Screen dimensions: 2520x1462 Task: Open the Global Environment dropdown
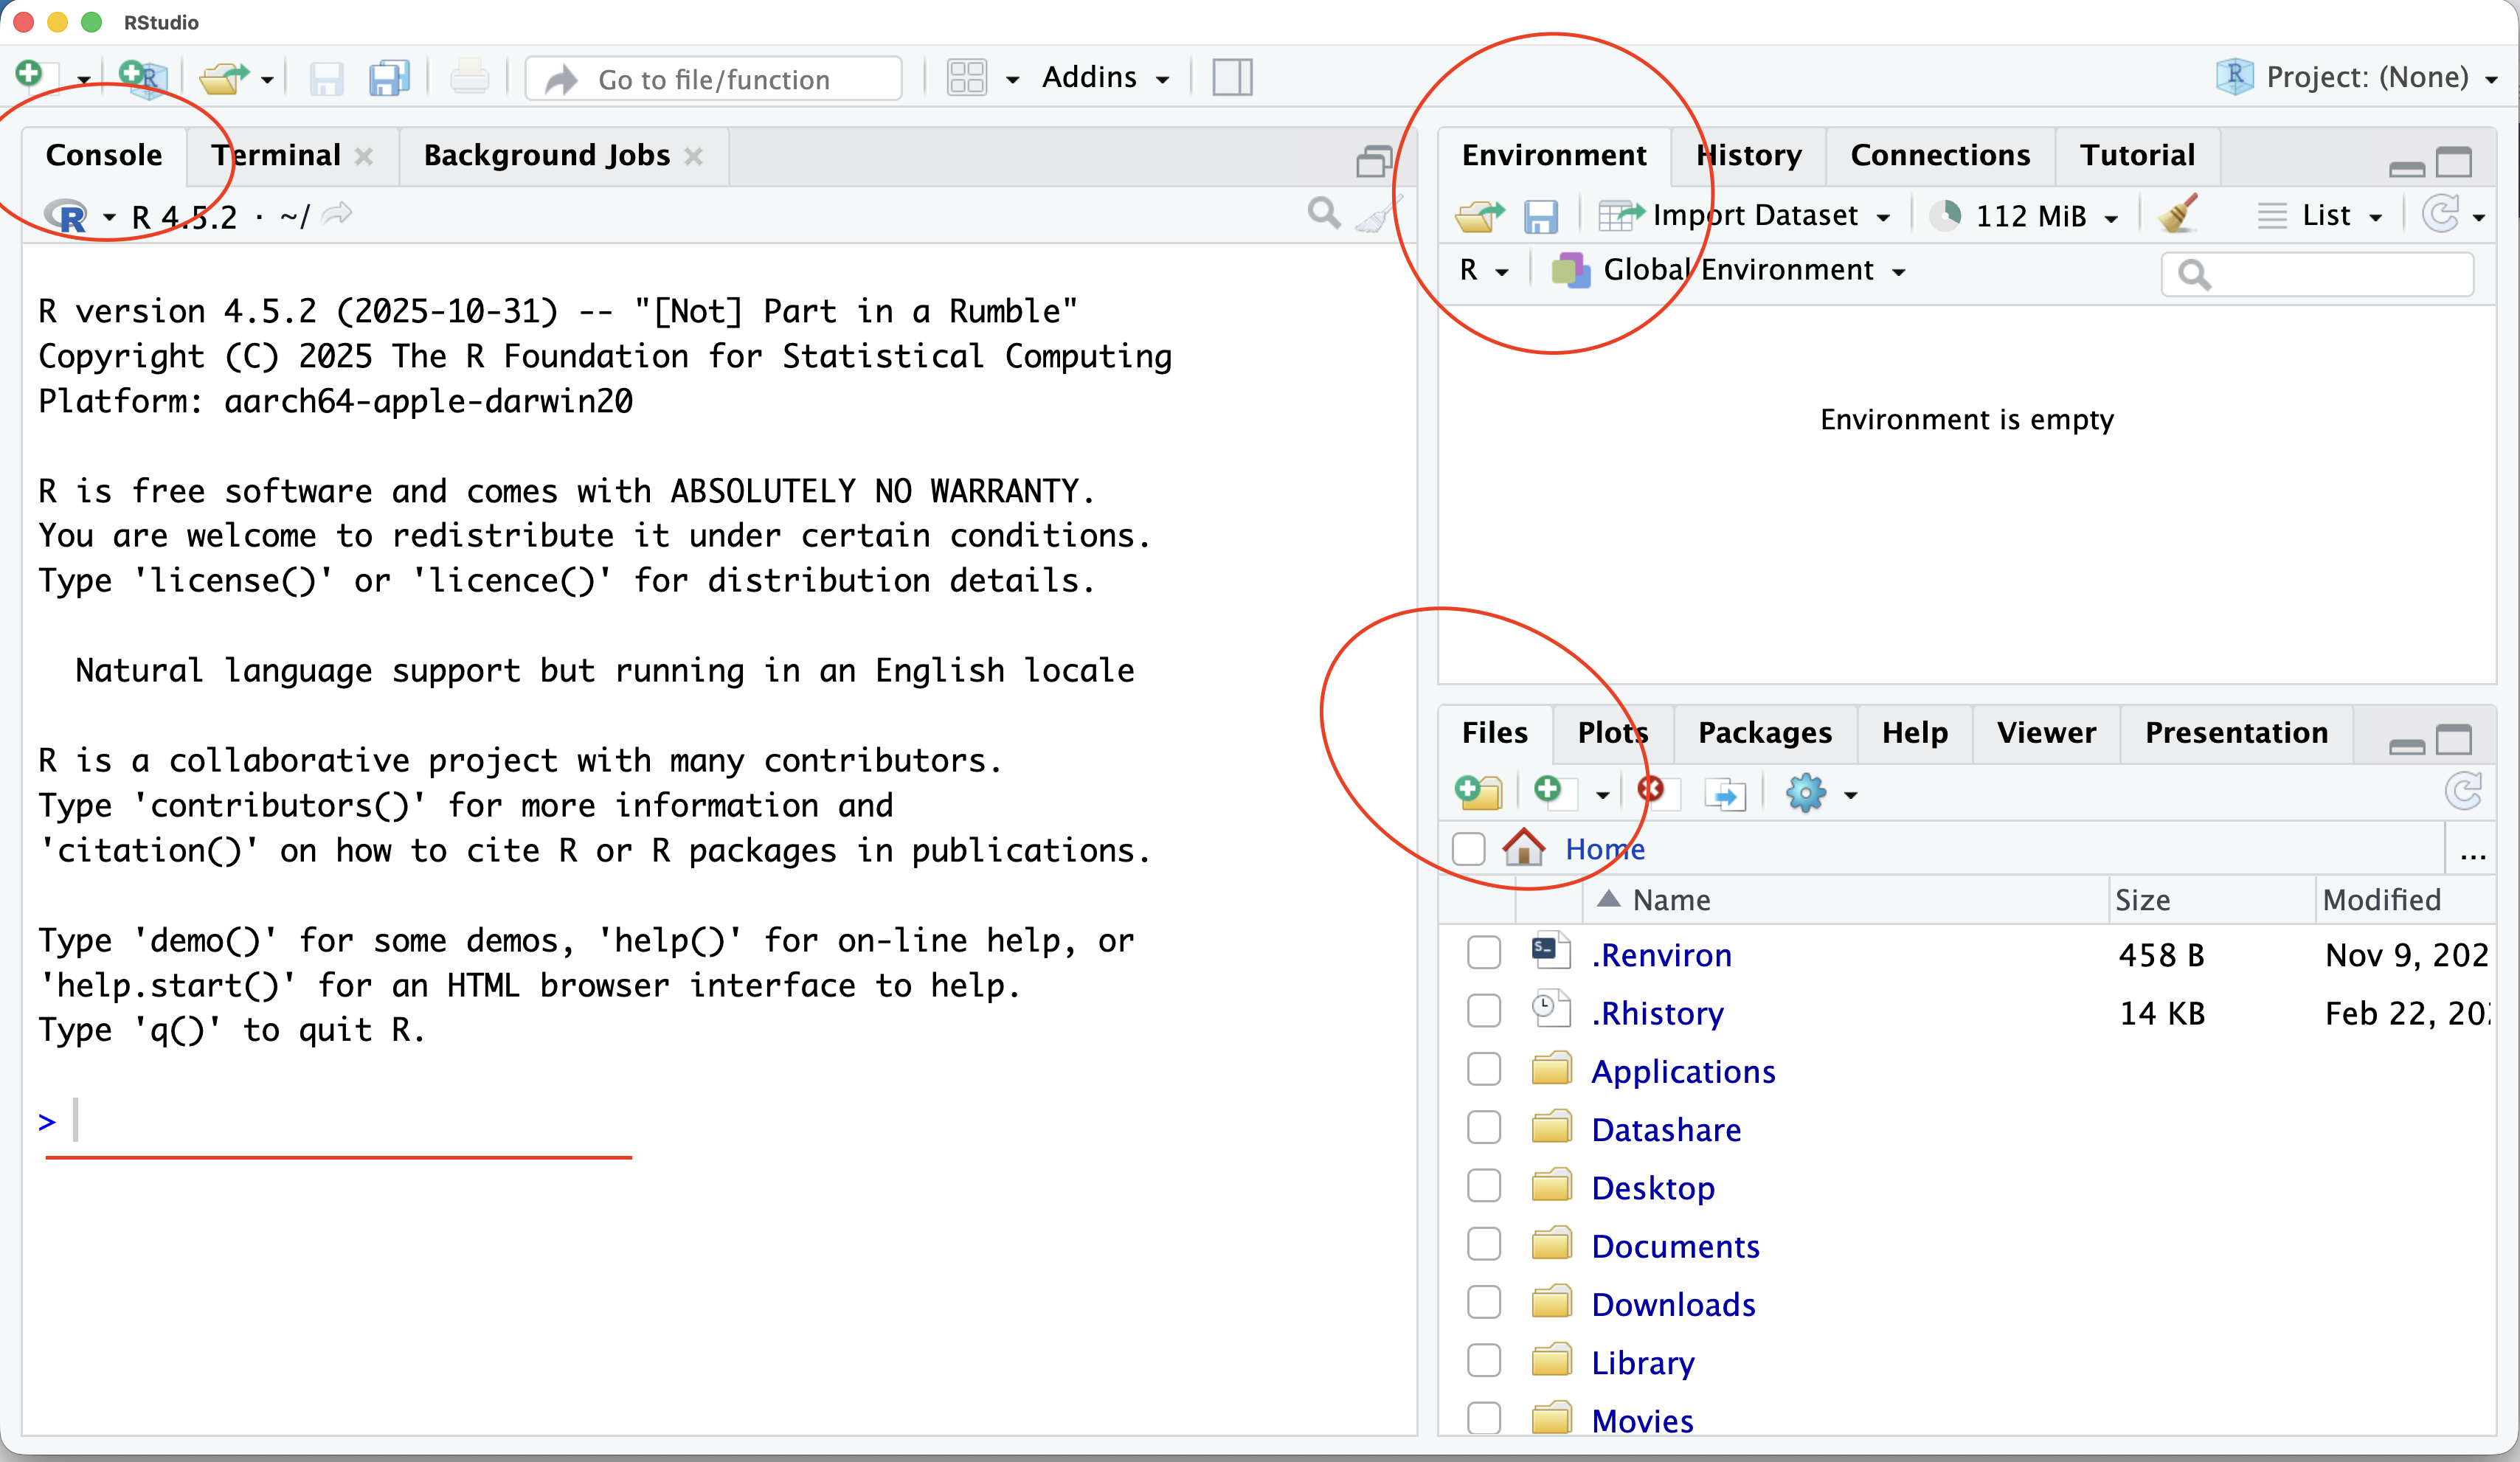[1740, 269]
